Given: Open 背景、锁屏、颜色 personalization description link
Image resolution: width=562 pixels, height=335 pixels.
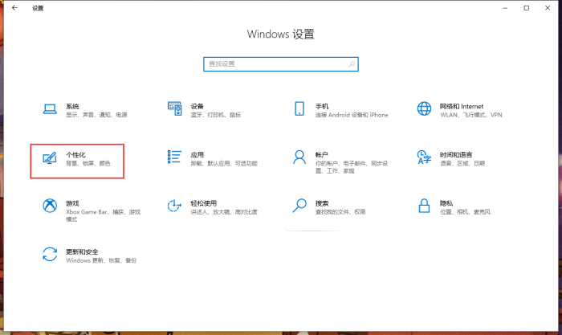Looking at the screenshot, I should (88, 163).
